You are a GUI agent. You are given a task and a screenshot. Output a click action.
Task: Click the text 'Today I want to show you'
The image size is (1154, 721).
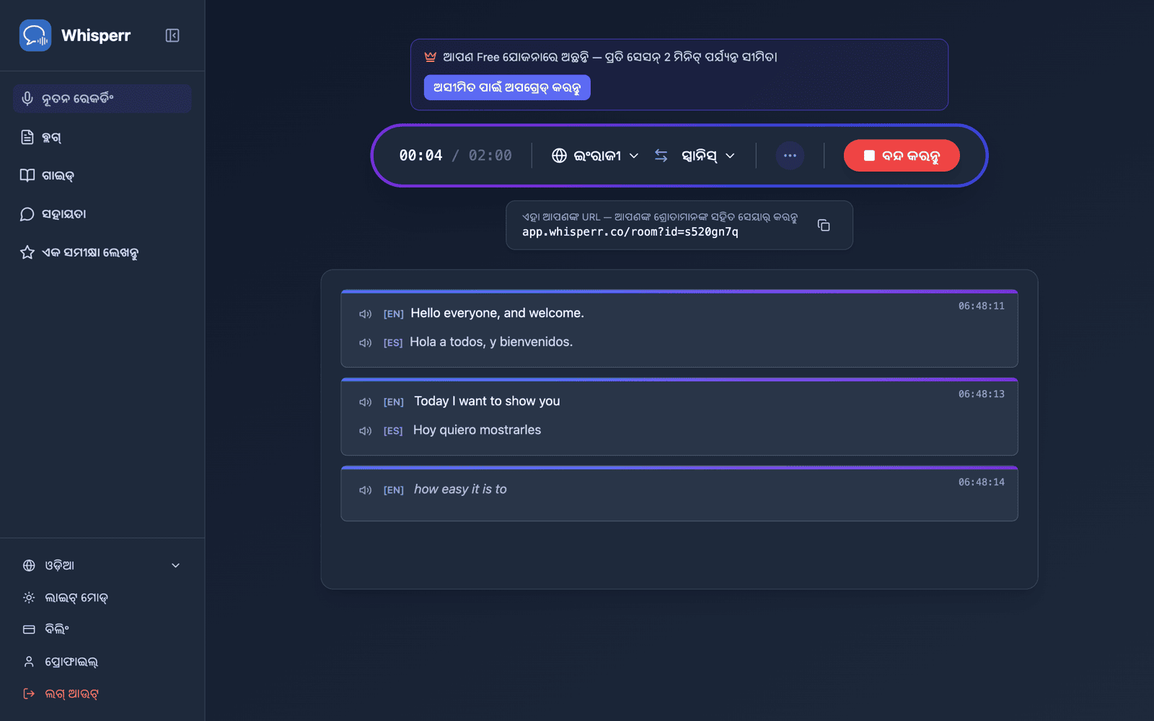(x=487, y=401)
